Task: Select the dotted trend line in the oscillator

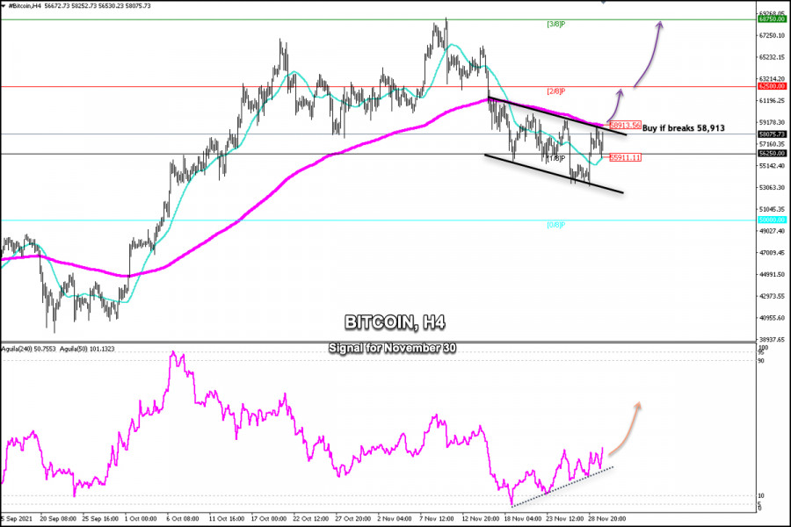Action: tap(562, 486)
